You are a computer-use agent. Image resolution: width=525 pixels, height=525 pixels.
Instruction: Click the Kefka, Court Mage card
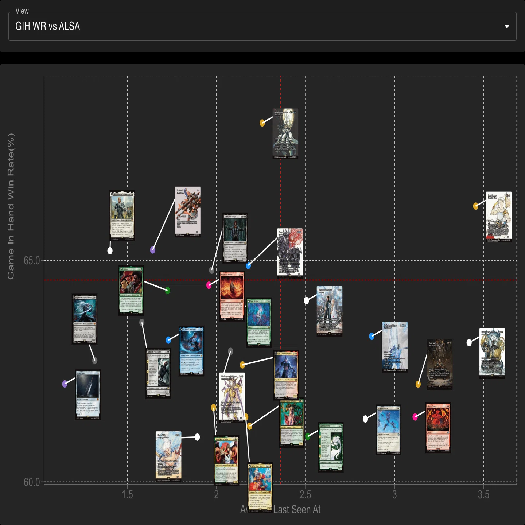[x=260, y=487]
